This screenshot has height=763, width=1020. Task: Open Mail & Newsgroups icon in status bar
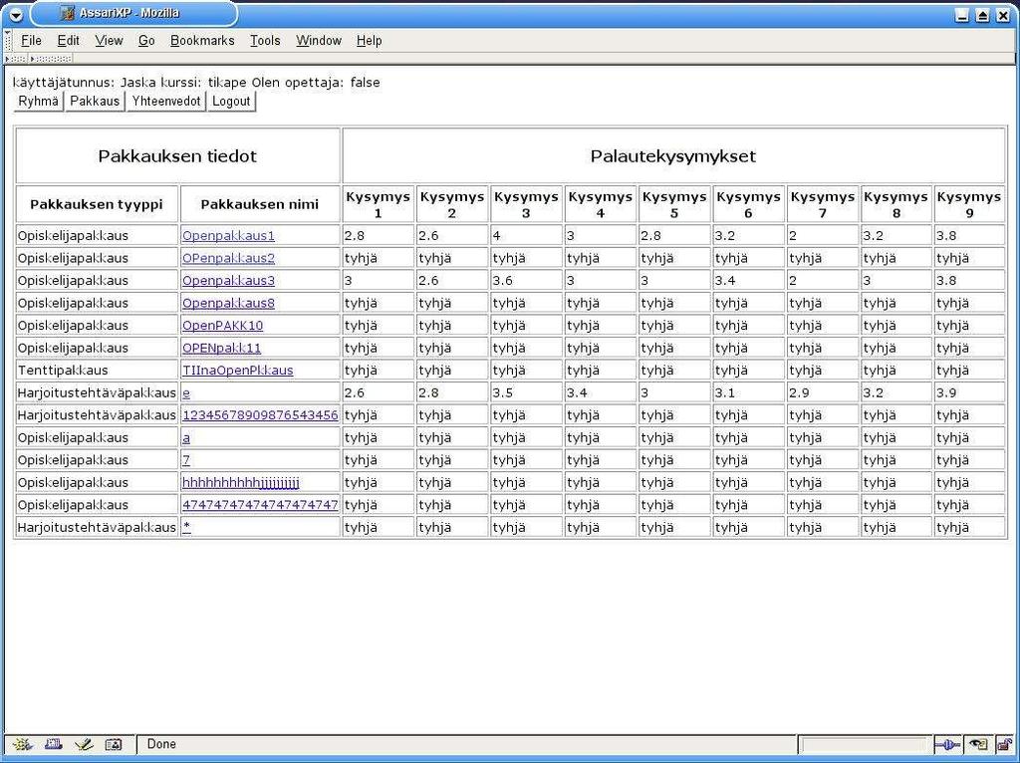pos(54,744)
